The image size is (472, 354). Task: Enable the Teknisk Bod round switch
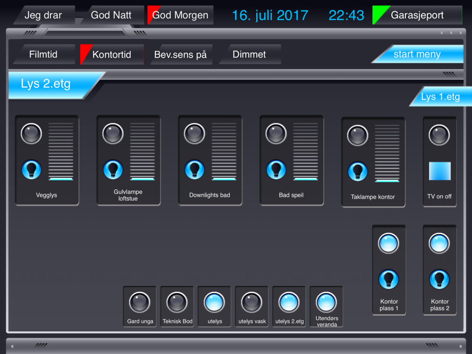[177, 302]
